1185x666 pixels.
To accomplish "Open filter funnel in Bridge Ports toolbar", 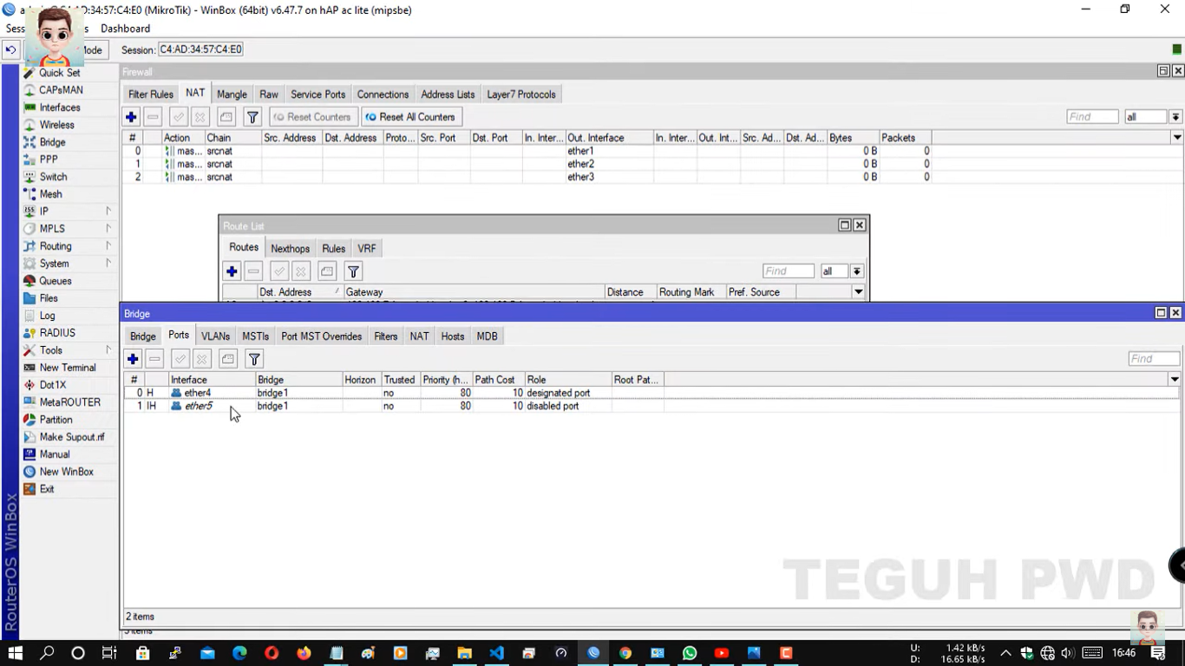I will pos(254,359).
